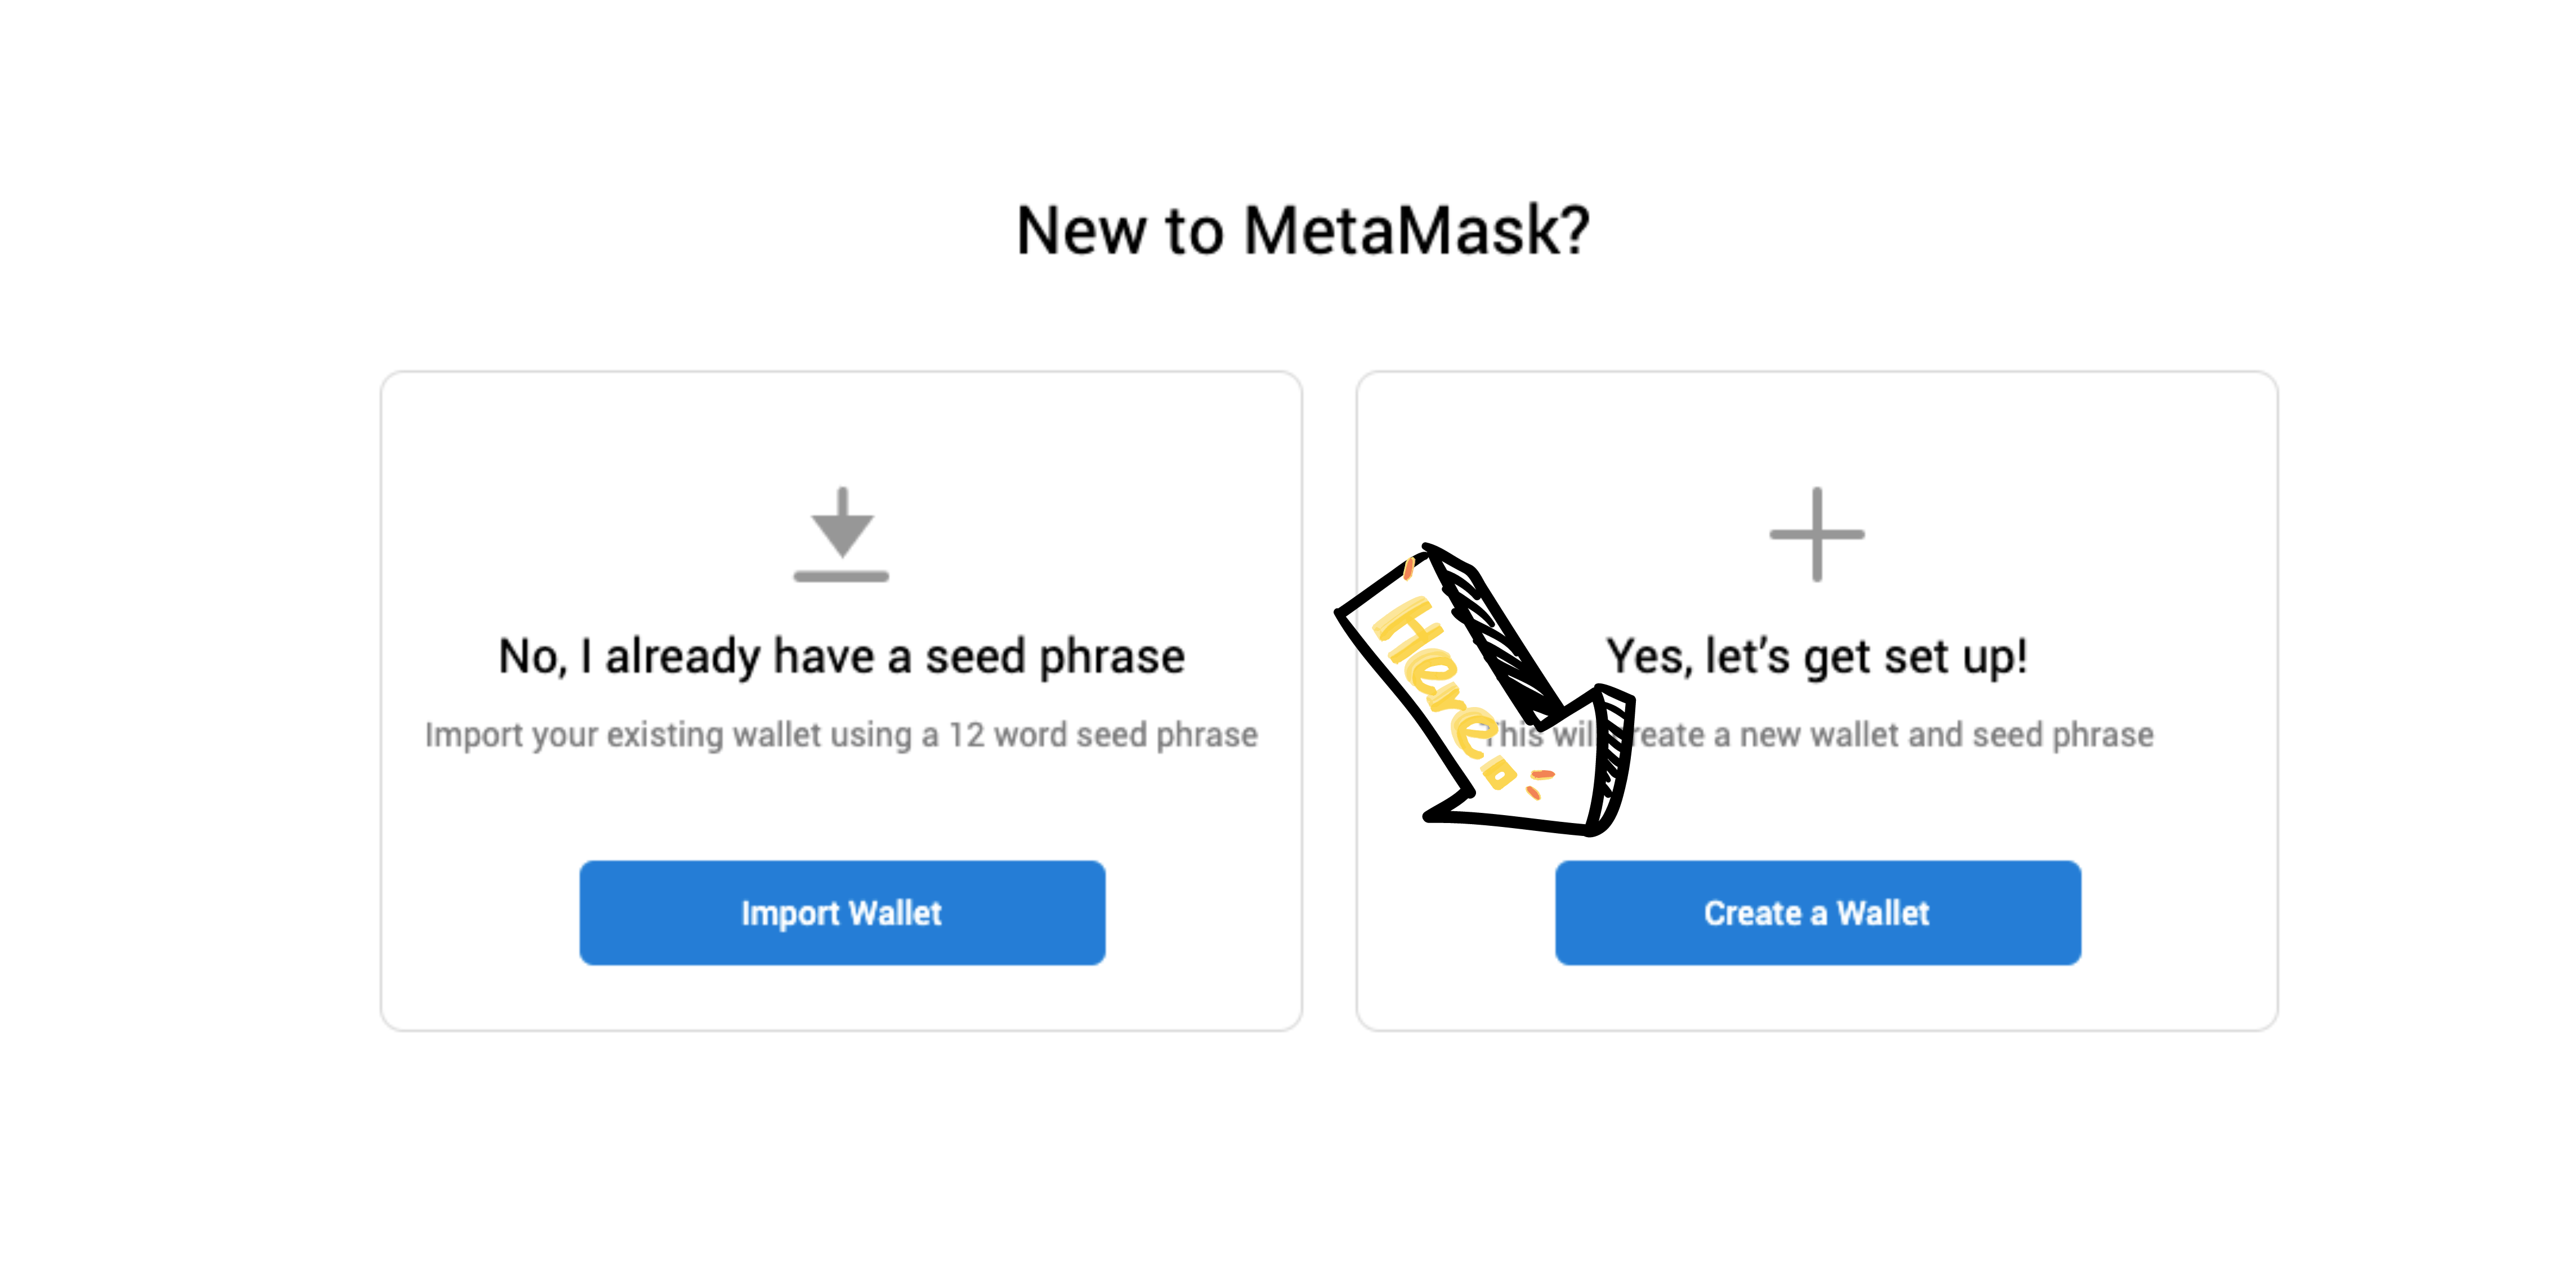
Task: Select "No, I already have a seed phrase"
Action: 841,656
